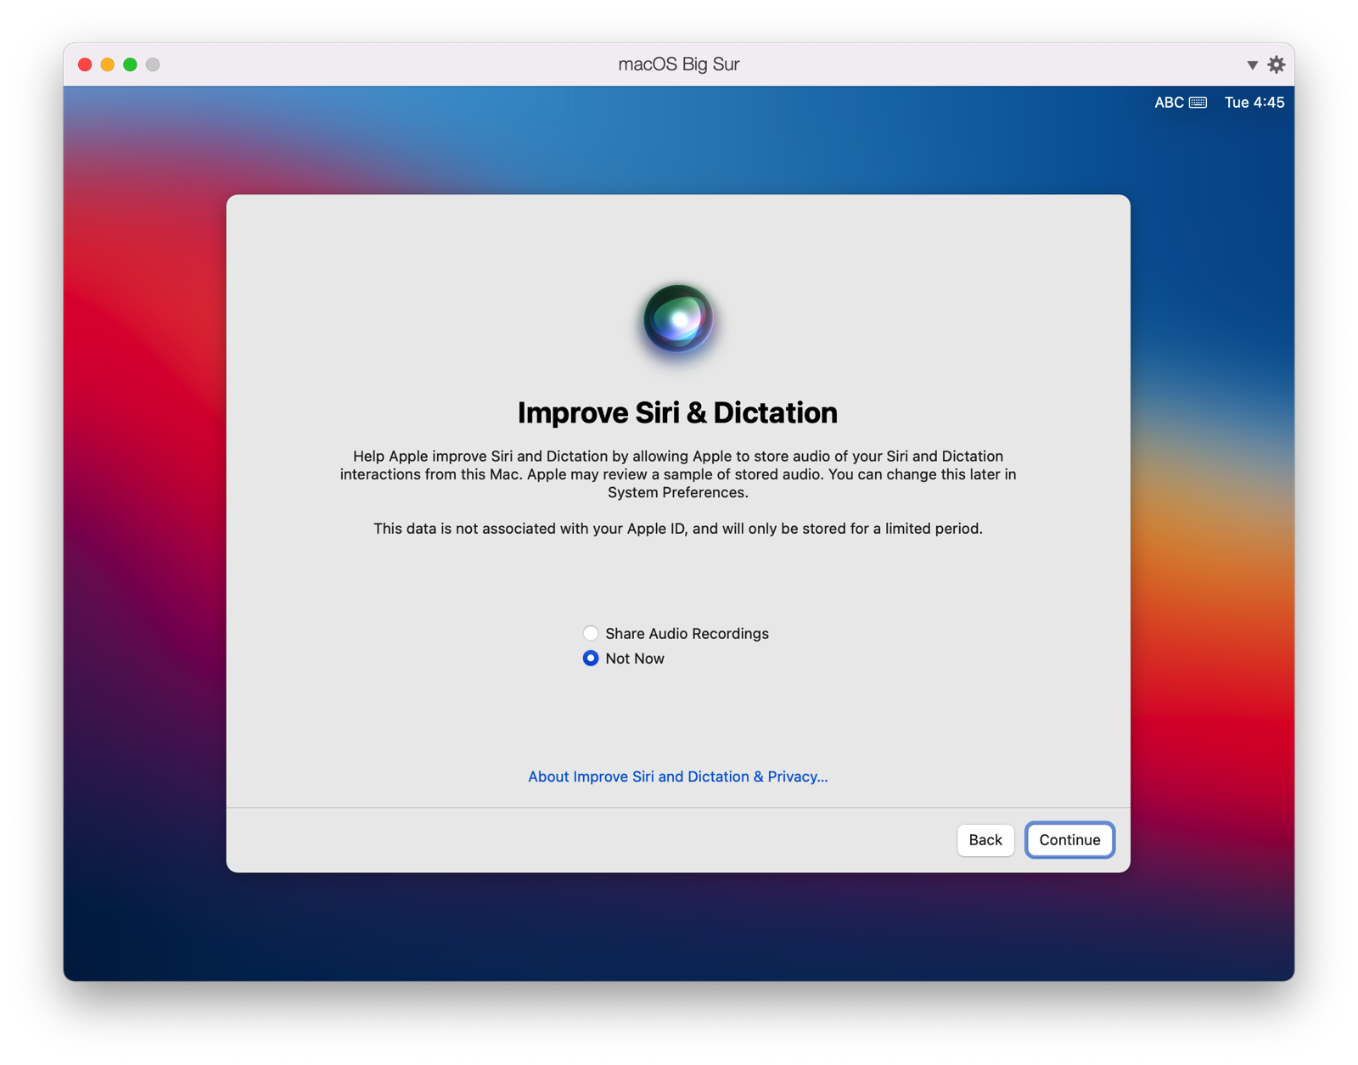Screen dimensions: 1358x1065
Task: Click the ABC input source indicator
Action: pos(1167,102)
